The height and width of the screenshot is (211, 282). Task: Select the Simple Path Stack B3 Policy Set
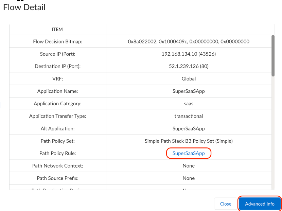click(x=189, y=141)
